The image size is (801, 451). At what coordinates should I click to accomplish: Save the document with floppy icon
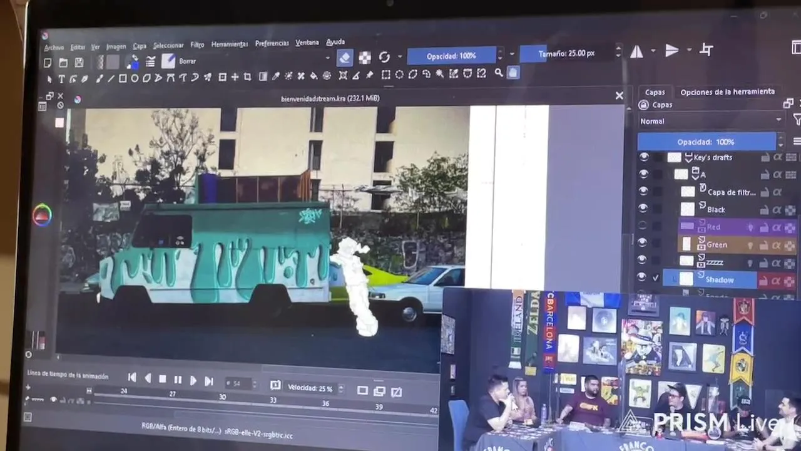(x=79, y=63)
